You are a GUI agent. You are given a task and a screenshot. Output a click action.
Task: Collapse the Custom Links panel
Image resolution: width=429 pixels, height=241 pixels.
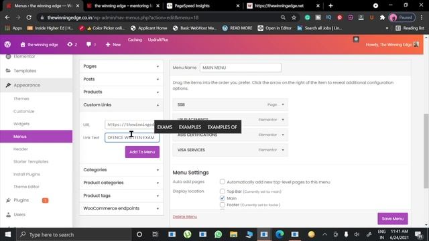(121, 104)
